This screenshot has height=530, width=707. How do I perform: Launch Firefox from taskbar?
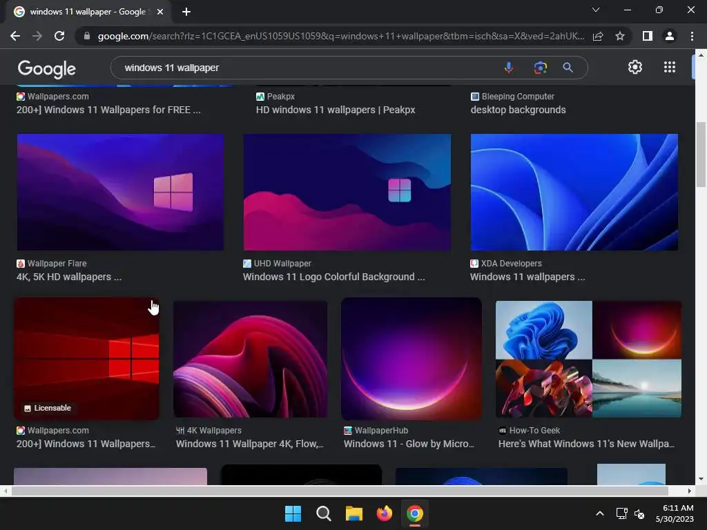point(384,513)
